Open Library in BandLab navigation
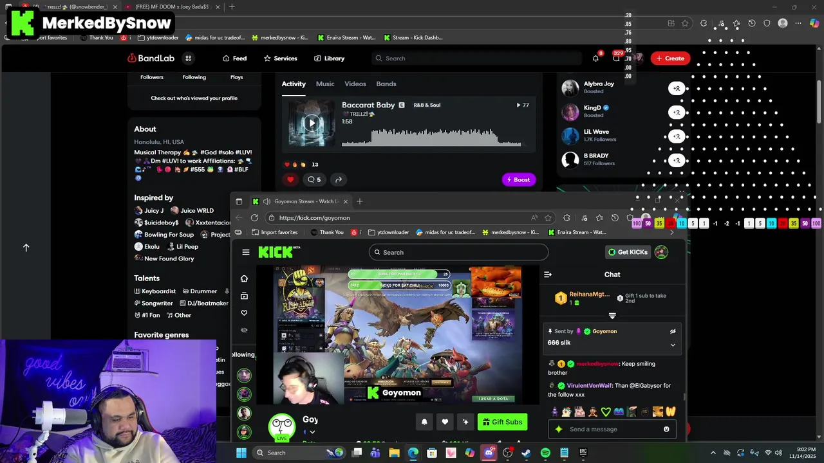This screenshot has width=824, height=463. (x=329, y=58)
